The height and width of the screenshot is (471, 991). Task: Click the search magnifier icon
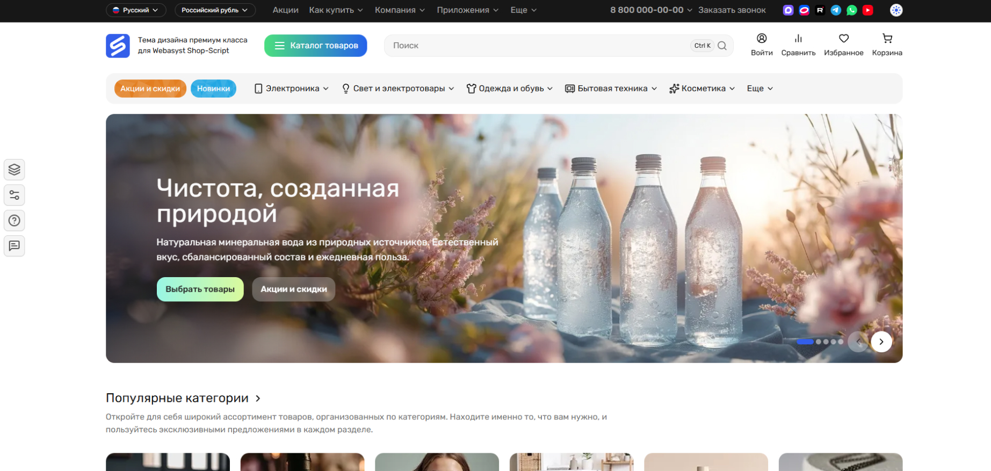722,46
